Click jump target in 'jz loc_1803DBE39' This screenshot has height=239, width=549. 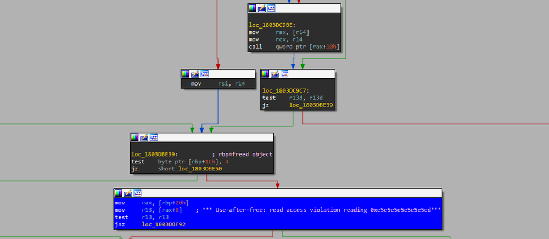click(311, 105)
